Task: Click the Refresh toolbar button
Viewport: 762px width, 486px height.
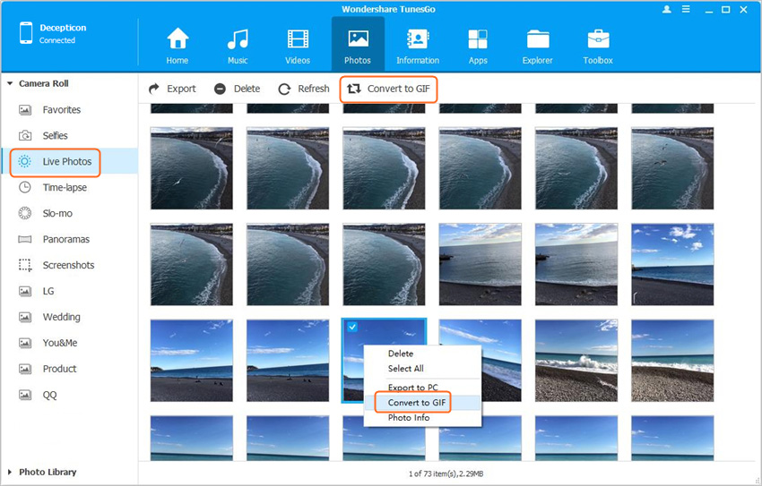Action: (x=304, y=89)
